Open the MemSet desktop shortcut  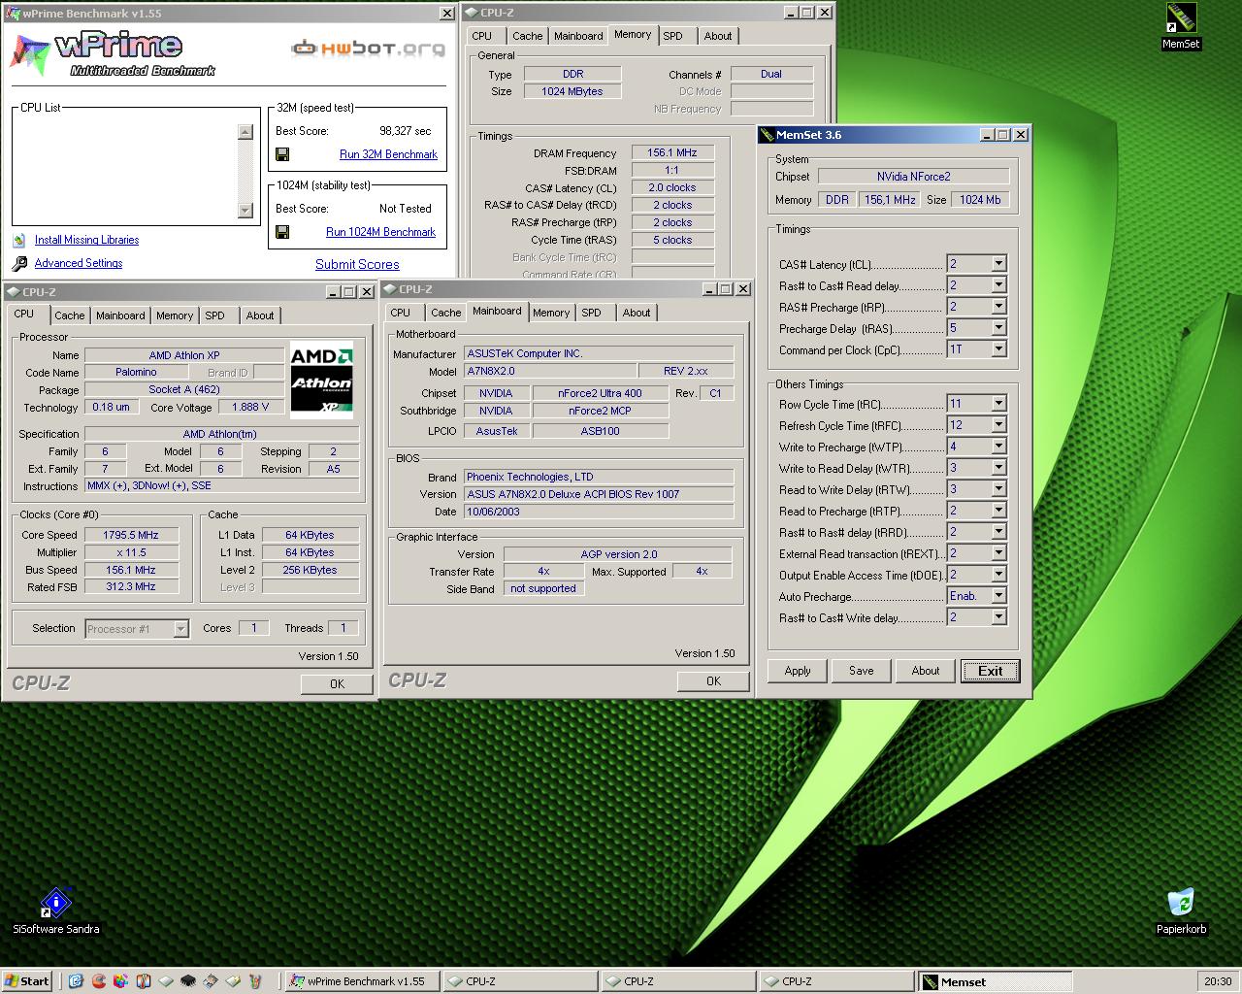pos(1181,26)
